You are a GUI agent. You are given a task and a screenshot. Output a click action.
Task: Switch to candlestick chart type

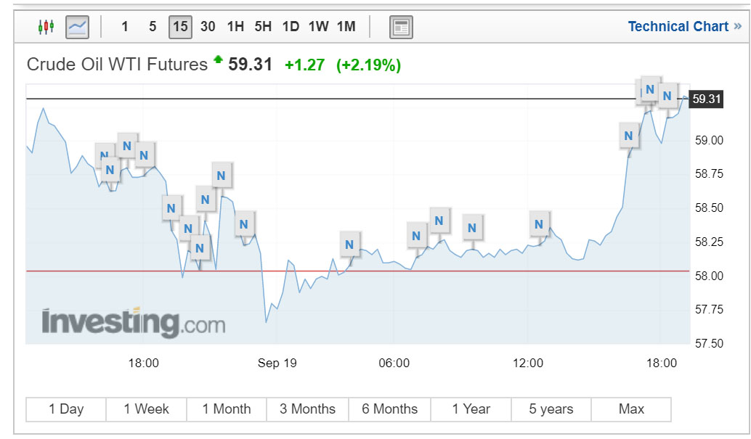[x=46, y=28]
